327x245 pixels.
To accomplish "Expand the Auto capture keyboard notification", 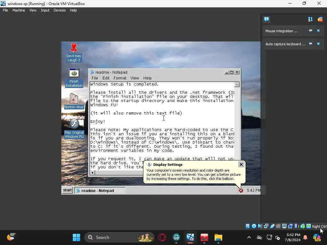I will point(285,44).
